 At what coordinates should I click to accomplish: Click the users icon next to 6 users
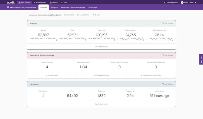93,15
